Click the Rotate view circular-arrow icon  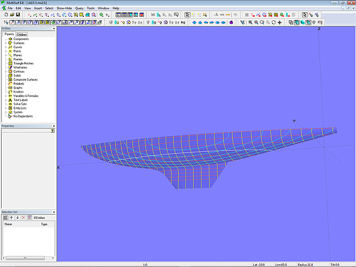[274, 22]
